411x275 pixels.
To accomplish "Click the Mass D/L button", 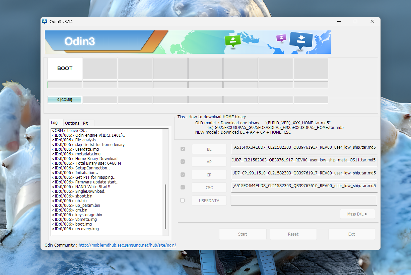I will 357,214.
